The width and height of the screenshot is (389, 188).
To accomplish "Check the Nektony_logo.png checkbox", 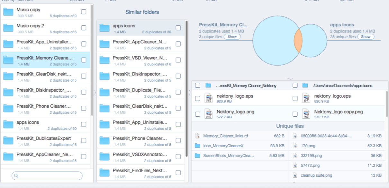I will [198, 114].
